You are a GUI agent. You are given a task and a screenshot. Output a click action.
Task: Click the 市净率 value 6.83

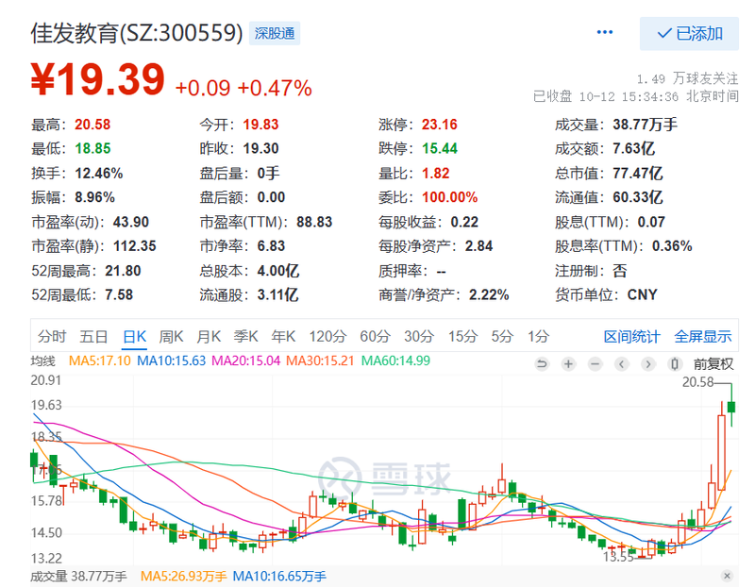[271, 246]
